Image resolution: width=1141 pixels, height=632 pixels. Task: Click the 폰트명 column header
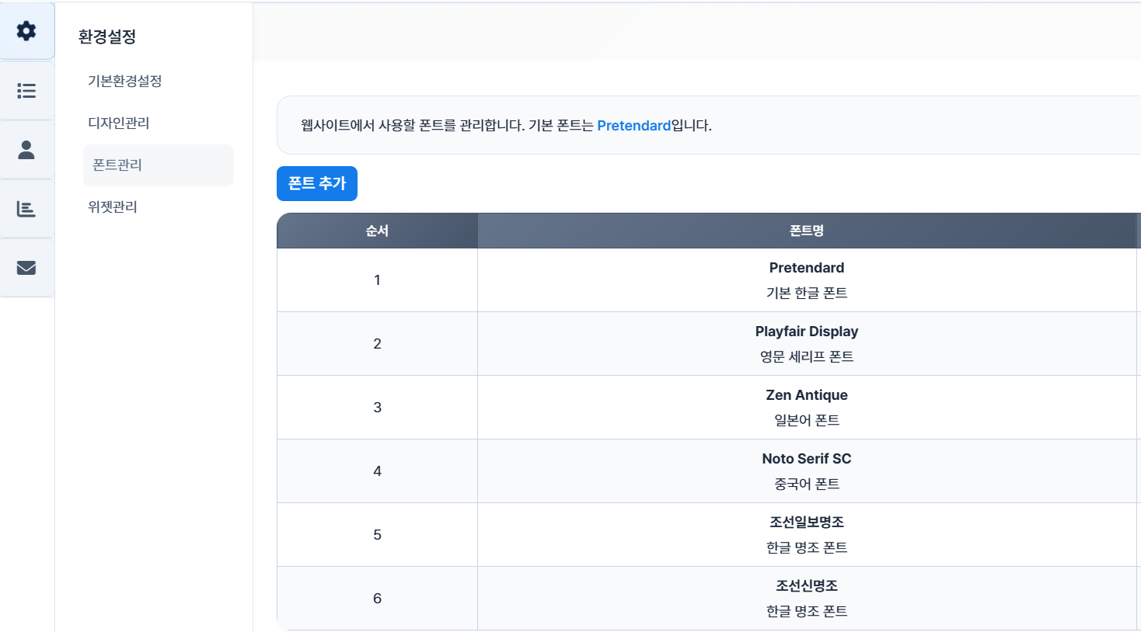[807, 231]
